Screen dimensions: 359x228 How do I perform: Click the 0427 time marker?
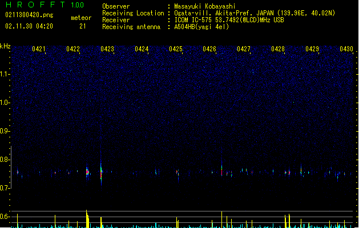(x=244, y=49)
